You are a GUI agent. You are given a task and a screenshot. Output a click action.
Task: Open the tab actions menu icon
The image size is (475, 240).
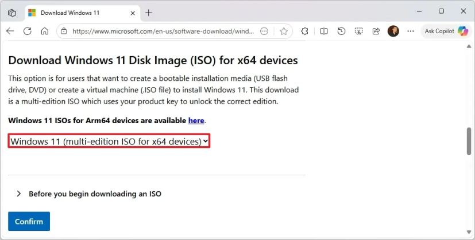tap(11, 12)
